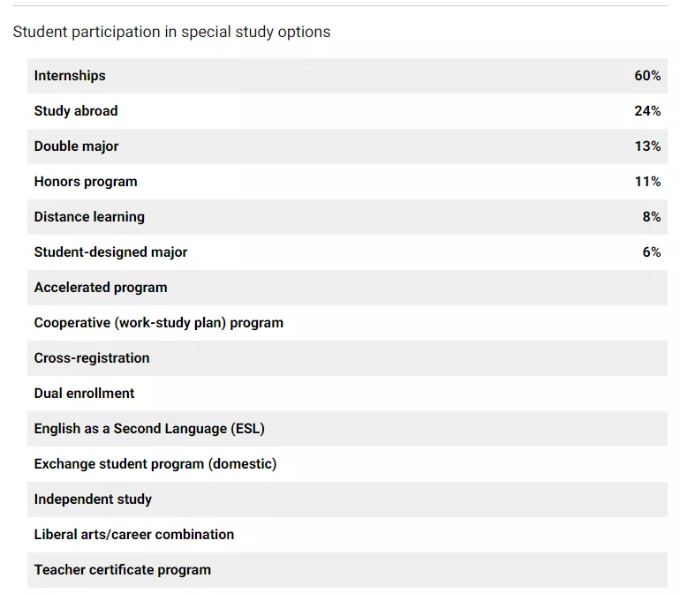Screen dimensions: 680x593
Task: Click the Accelerated program row
Action: [101, 288]
